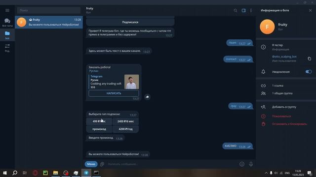Click the notifications bell icon
316x177 pixels.
[263, 72]
